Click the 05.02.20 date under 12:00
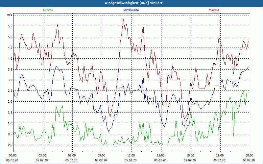Viewport: 263px width, 164px height. coord(130,160)
